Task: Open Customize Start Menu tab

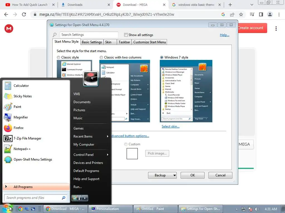Action: (x=149, y=42)
